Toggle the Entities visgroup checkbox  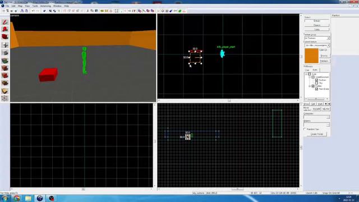313,86
